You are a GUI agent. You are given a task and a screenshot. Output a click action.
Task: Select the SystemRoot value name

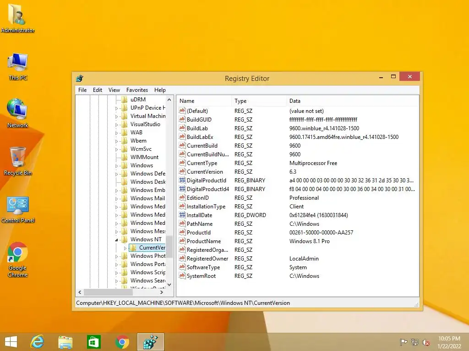(x=201, y=276)
